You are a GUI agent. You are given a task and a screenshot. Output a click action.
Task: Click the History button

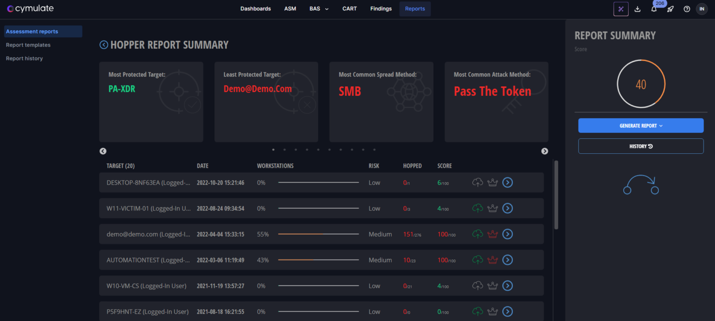(x=641, y=146)
